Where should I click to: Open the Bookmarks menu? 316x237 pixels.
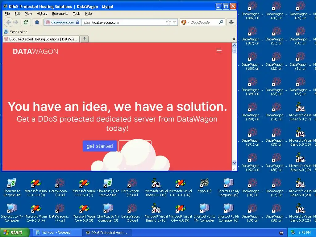[x=60, y=14]
